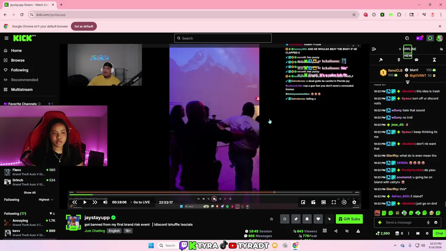
Task: Toggle the notification bell for jaystayupp
Action: [x=307, y=219]
